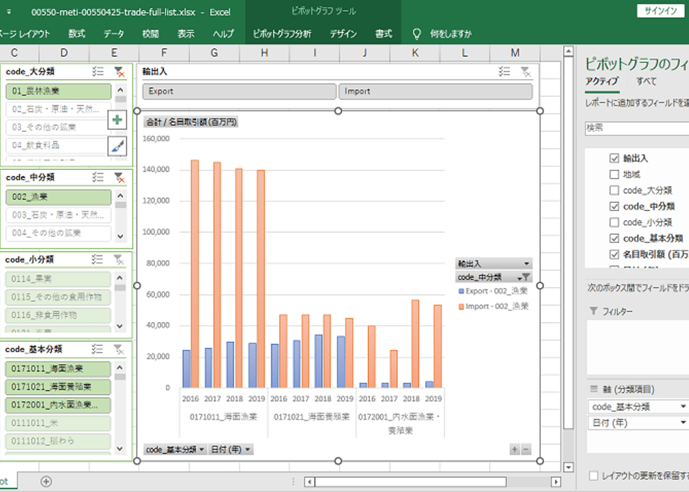Click the lightbulb tell-me icon
Viewport: 689px width, 492px height.
pyautogui.click(x=417, y=34)
